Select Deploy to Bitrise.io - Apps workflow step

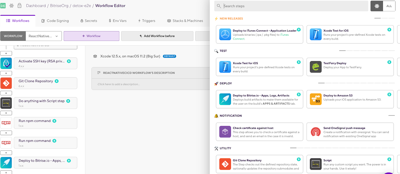(45, 163)
